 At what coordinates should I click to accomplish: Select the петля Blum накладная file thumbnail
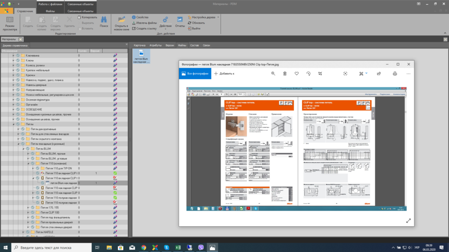pyautogui.click(x=141, y=56)
